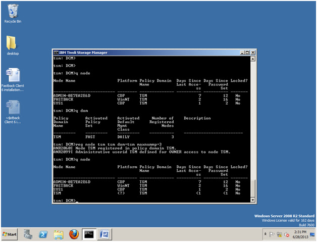The image size is (317, 242).
Task: Click 'Windows Server 2008 R2 Standard' desktop text
Action: coord(284,216)
